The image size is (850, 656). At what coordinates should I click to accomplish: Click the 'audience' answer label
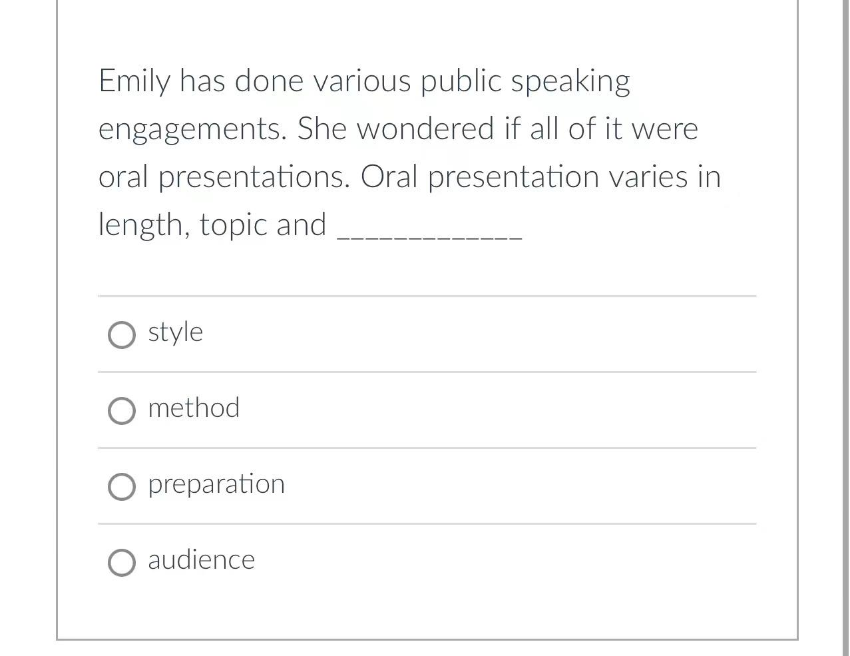[x=201, y=560]
